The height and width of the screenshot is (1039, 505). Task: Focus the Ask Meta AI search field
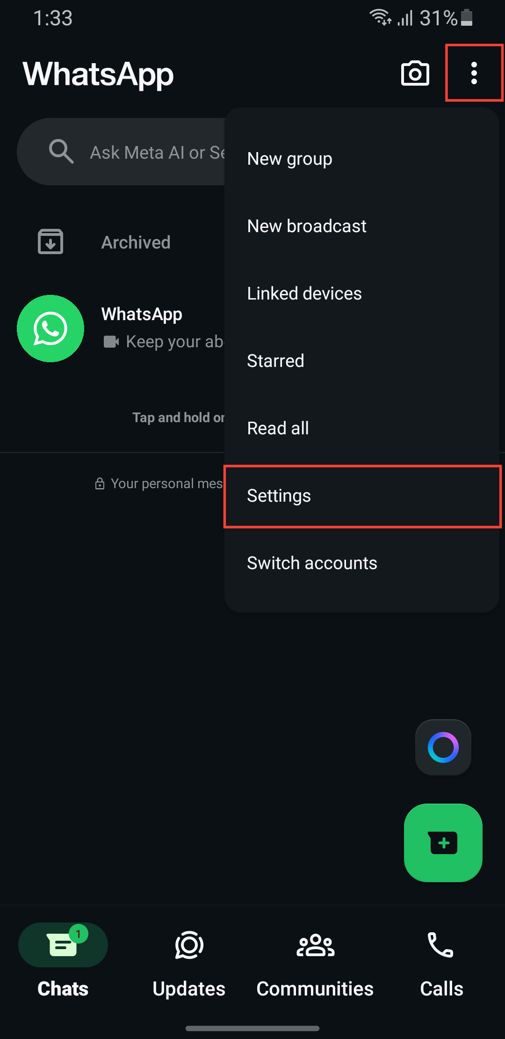(x=121, y=152)
